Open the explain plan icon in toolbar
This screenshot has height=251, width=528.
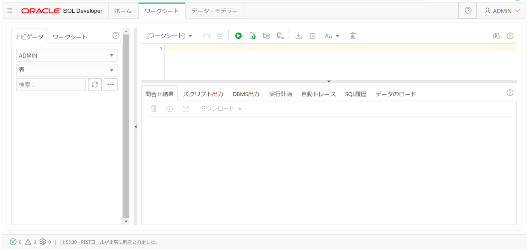(267, 36)
